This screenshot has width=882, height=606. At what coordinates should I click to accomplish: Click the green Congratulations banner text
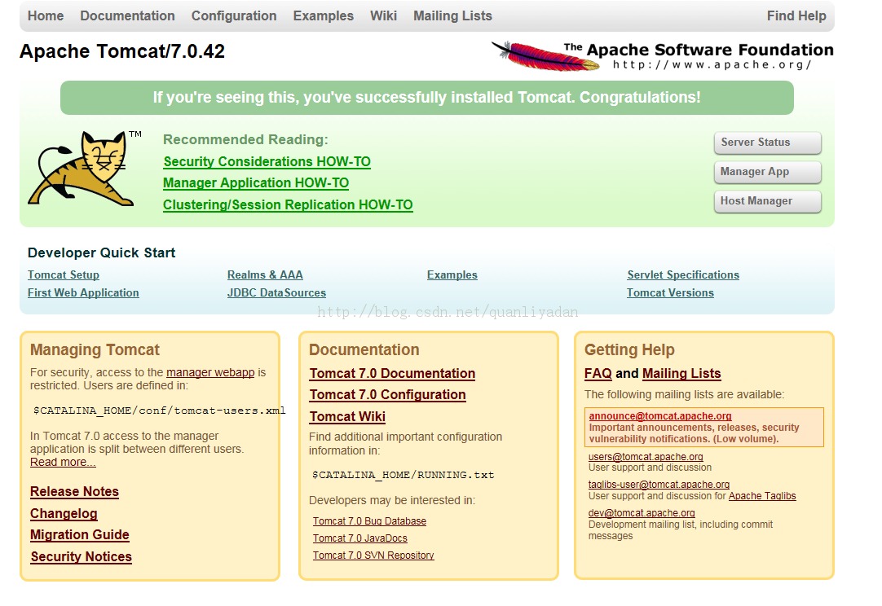[427, 98]
